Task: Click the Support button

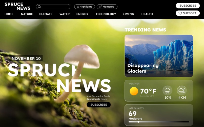Action: 188,13
